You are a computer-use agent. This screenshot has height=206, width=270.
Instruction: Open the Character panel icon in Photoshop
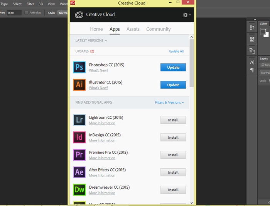[x=252, y=62]
